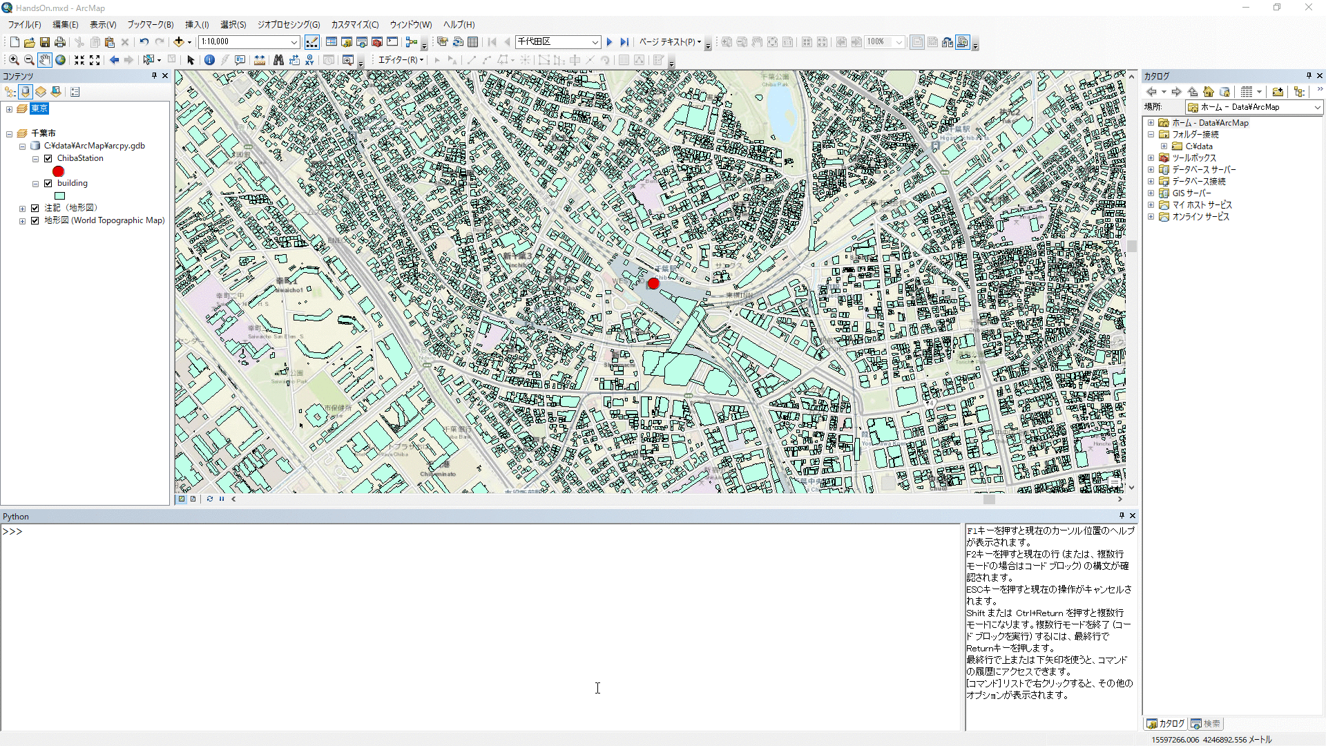This screenshot has width=1326, height=746.
Task: Open the ジオプロセシング(G) menu
Action: pos(289,24)
